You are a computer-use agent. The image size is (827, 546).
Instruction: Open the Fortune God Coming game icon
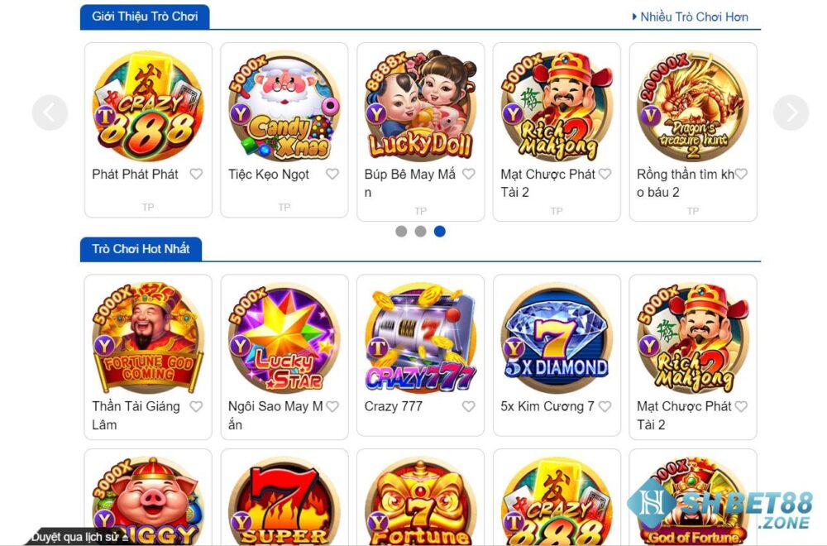coord(148,338)
